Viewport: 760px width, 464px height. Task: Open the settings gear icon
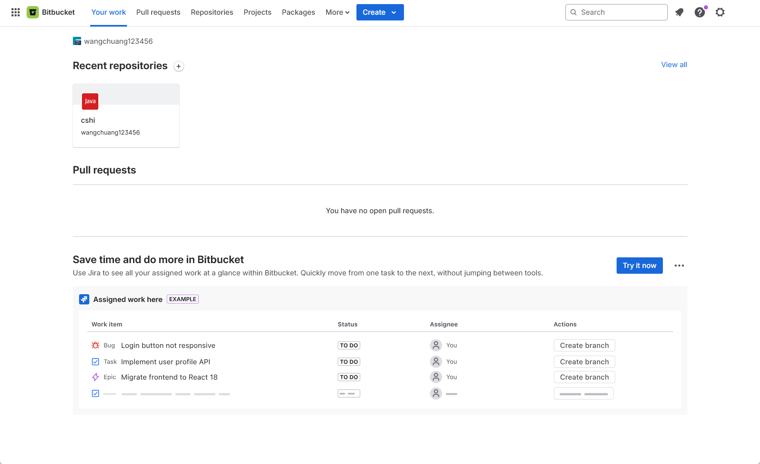pos(720,12)
